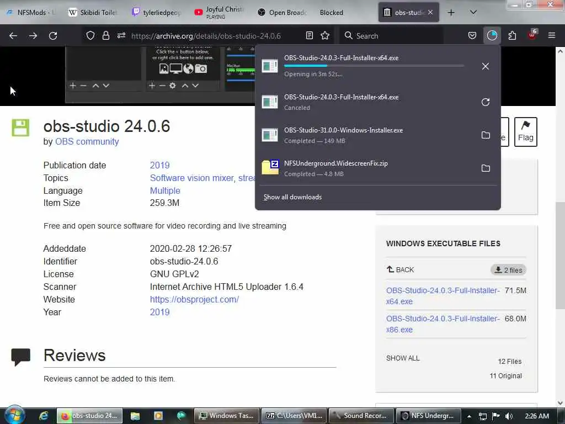Click SHOW ALL files

coord(403,358)
